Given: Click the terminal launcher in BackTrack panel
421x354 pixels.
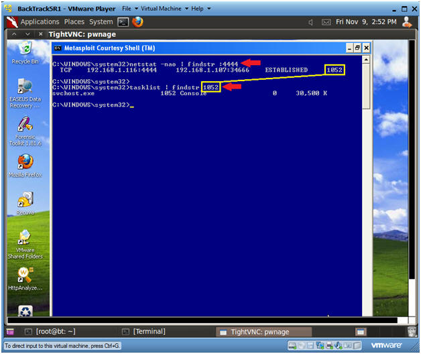Looking at the screenshot, I should tap(123, 22).
